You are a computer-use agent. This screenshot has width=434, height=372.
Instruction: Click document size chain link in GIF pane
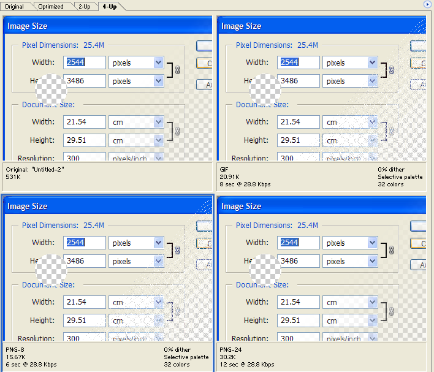point(391,131)
